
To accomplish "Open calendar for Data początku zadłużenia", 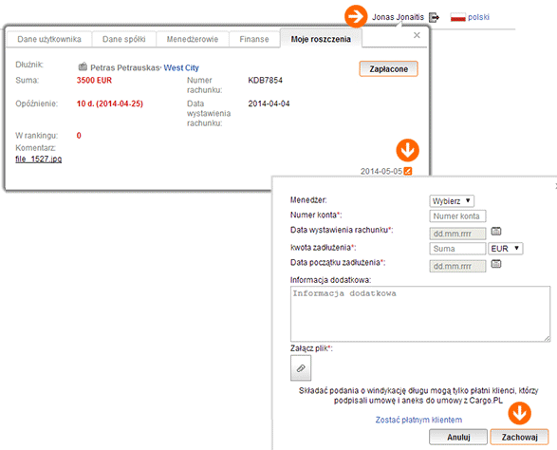I will [x=496, y=264].
